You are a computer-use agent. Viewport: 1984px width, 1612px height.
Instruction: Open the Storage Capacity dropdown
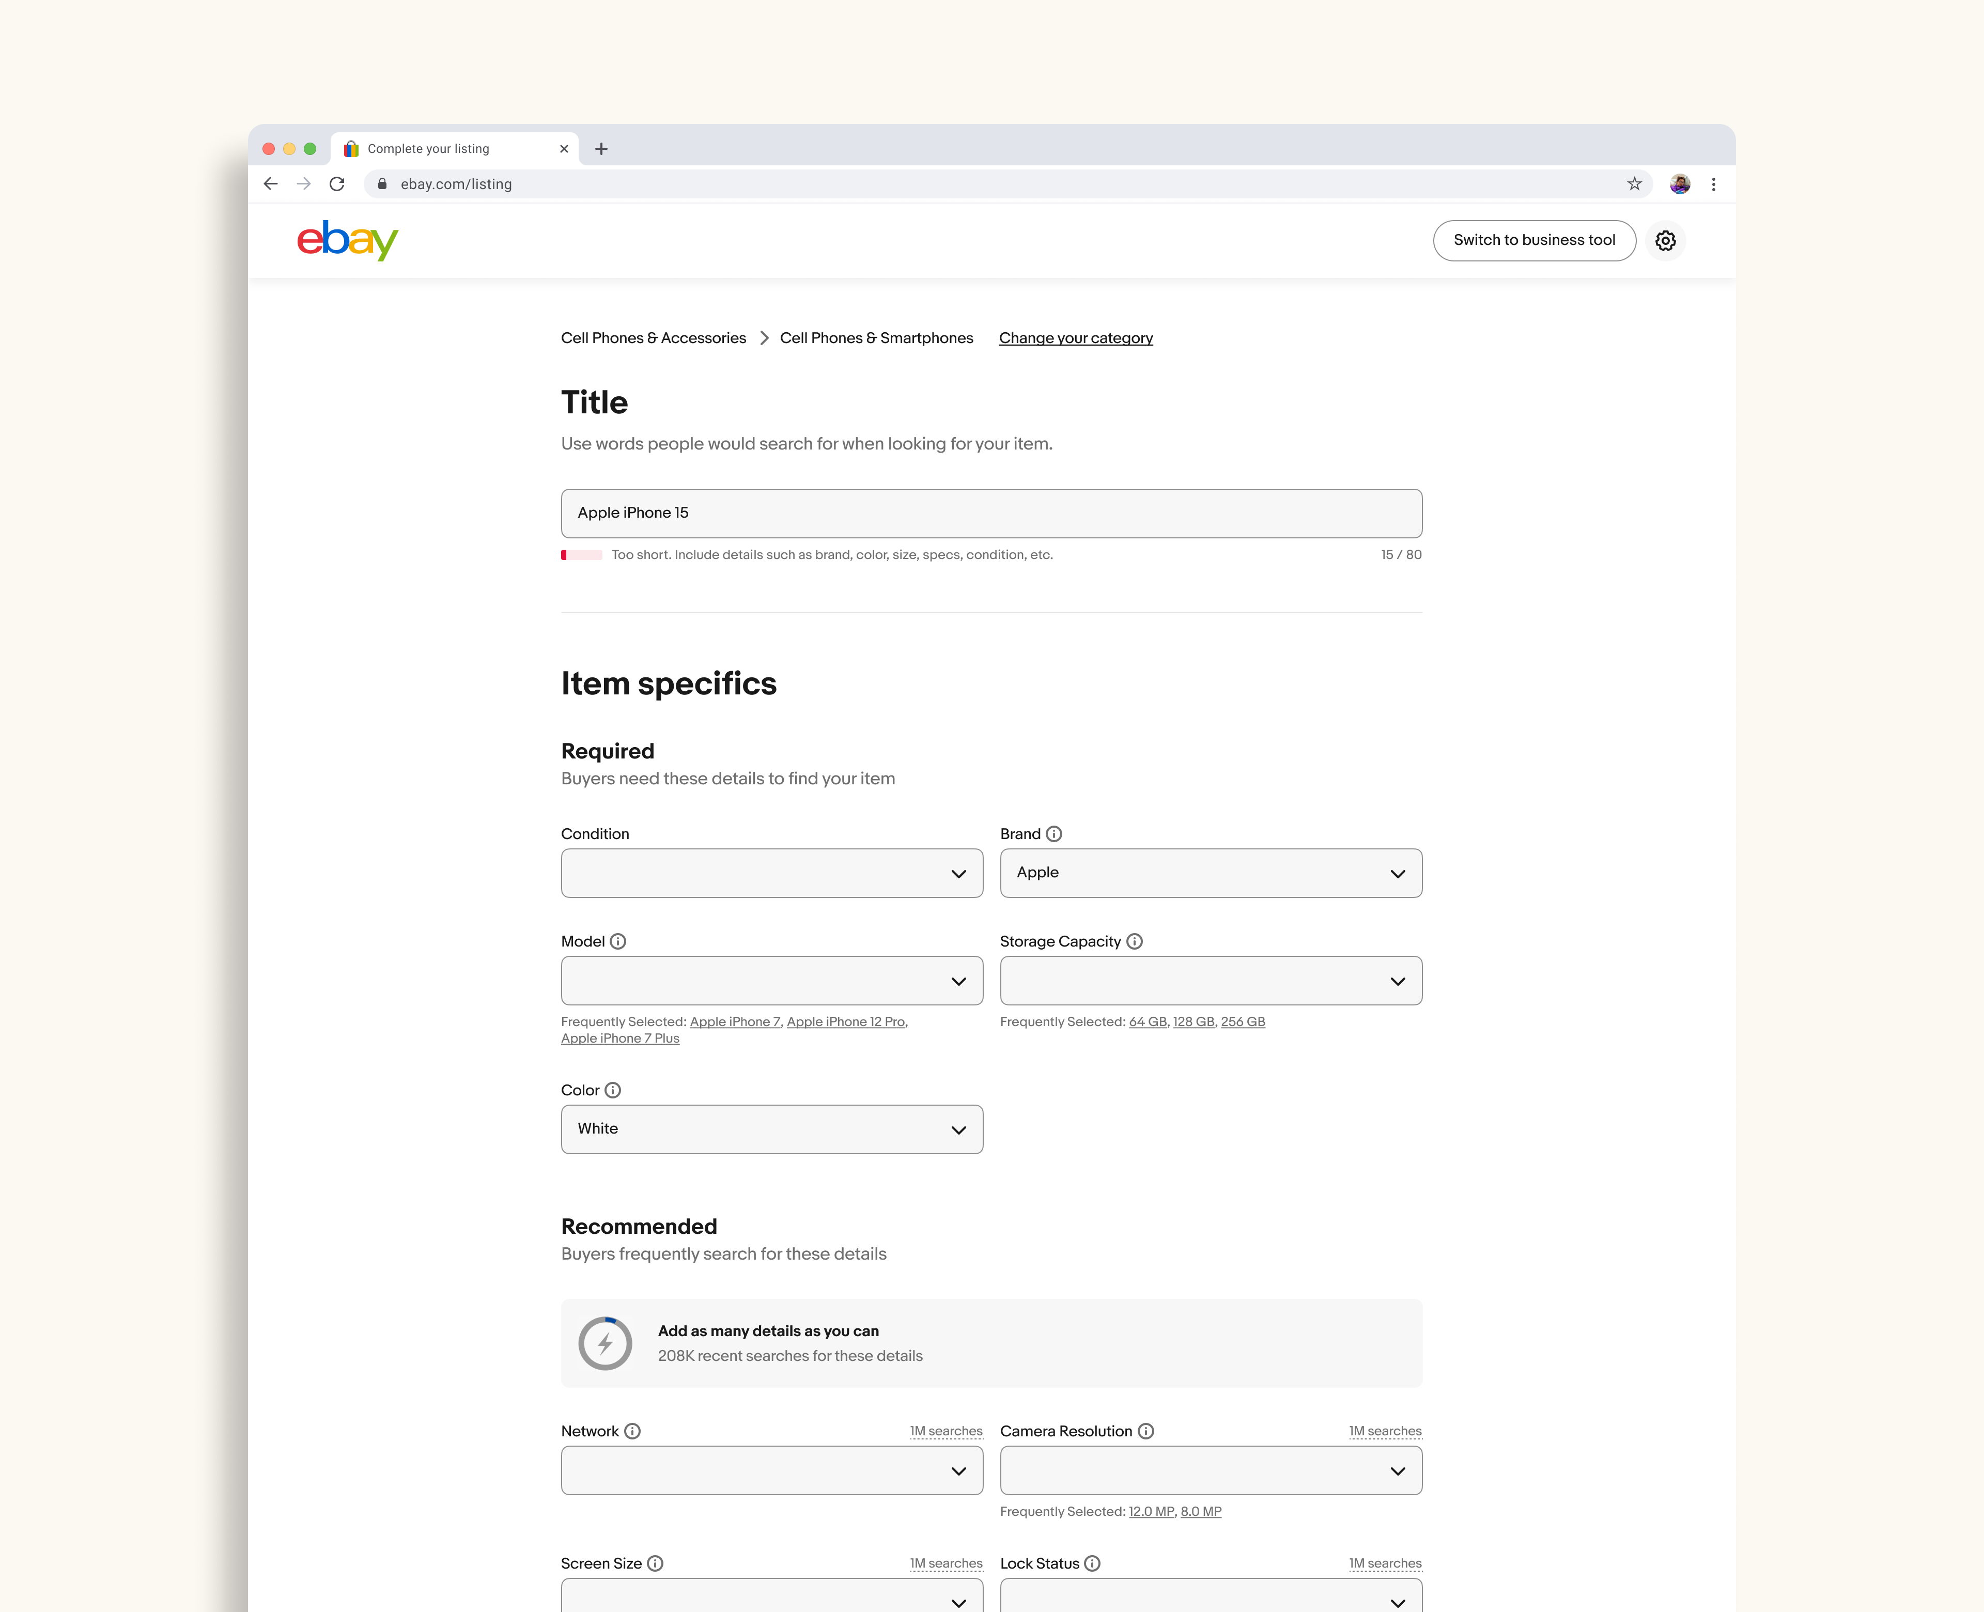point(1211,981)
